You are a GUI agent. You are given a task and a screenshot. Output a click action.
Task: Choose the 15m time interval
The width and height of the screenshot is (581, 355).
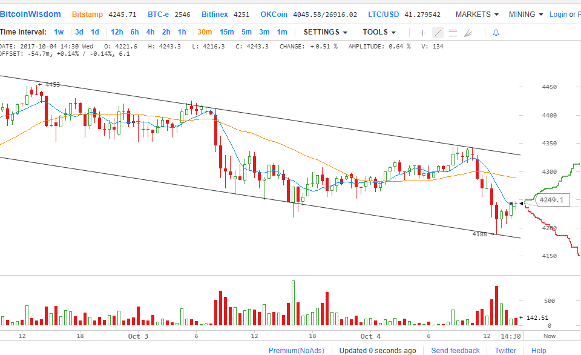coord(226,32)
